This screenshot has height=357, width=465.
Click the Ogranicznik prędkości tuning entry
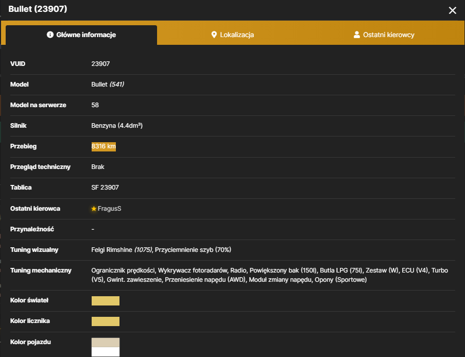click(x=123, y=270)
